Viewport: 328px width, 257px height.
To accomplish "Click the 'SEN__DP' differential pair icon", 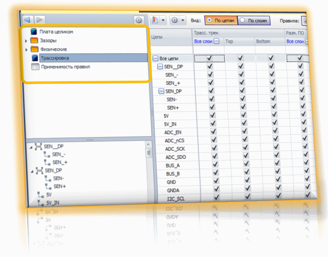I will 38,146.
